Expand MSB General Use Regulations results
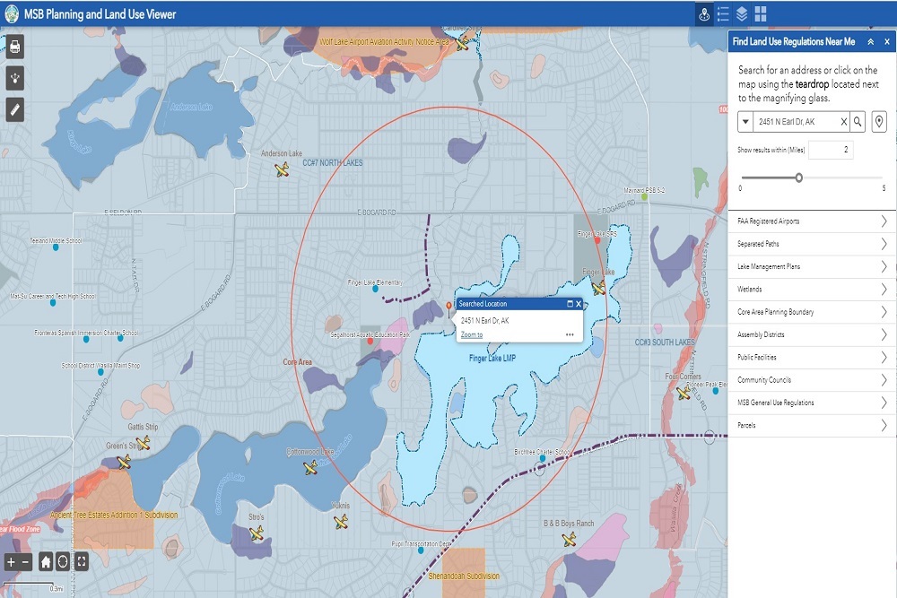This screenshot has height=598, width=897. click(812, 403)
